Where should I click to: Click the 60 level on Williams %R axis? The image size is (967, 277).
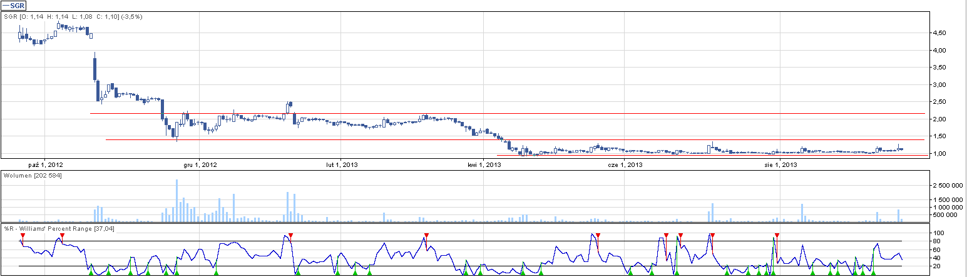point(937,249)
